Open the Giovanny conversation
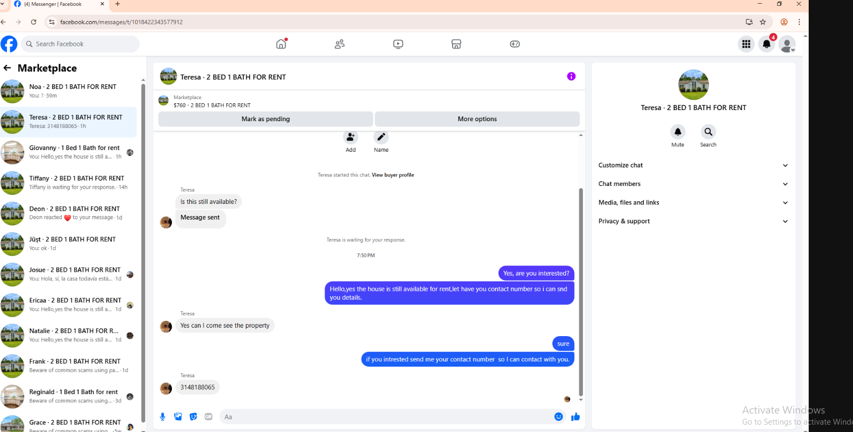This screenshot has height=432, width=853. (x=69, y=152)
